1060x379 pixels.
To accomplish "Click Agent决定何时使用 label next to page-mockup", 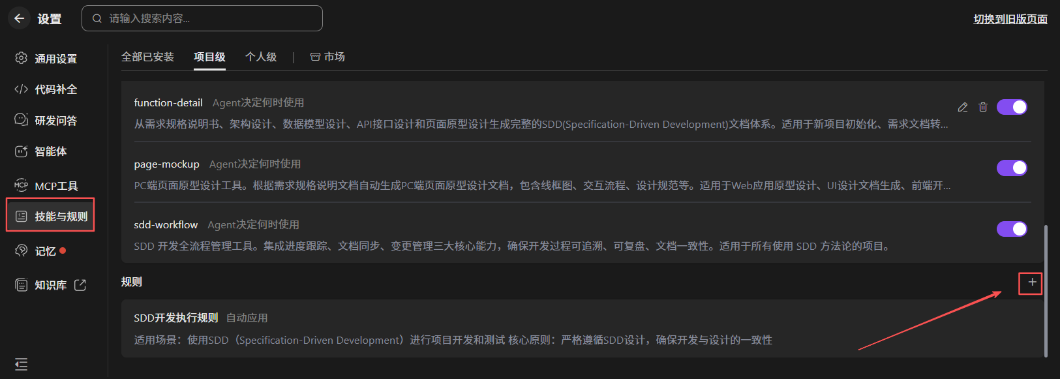I will click(x=255, y=164).
